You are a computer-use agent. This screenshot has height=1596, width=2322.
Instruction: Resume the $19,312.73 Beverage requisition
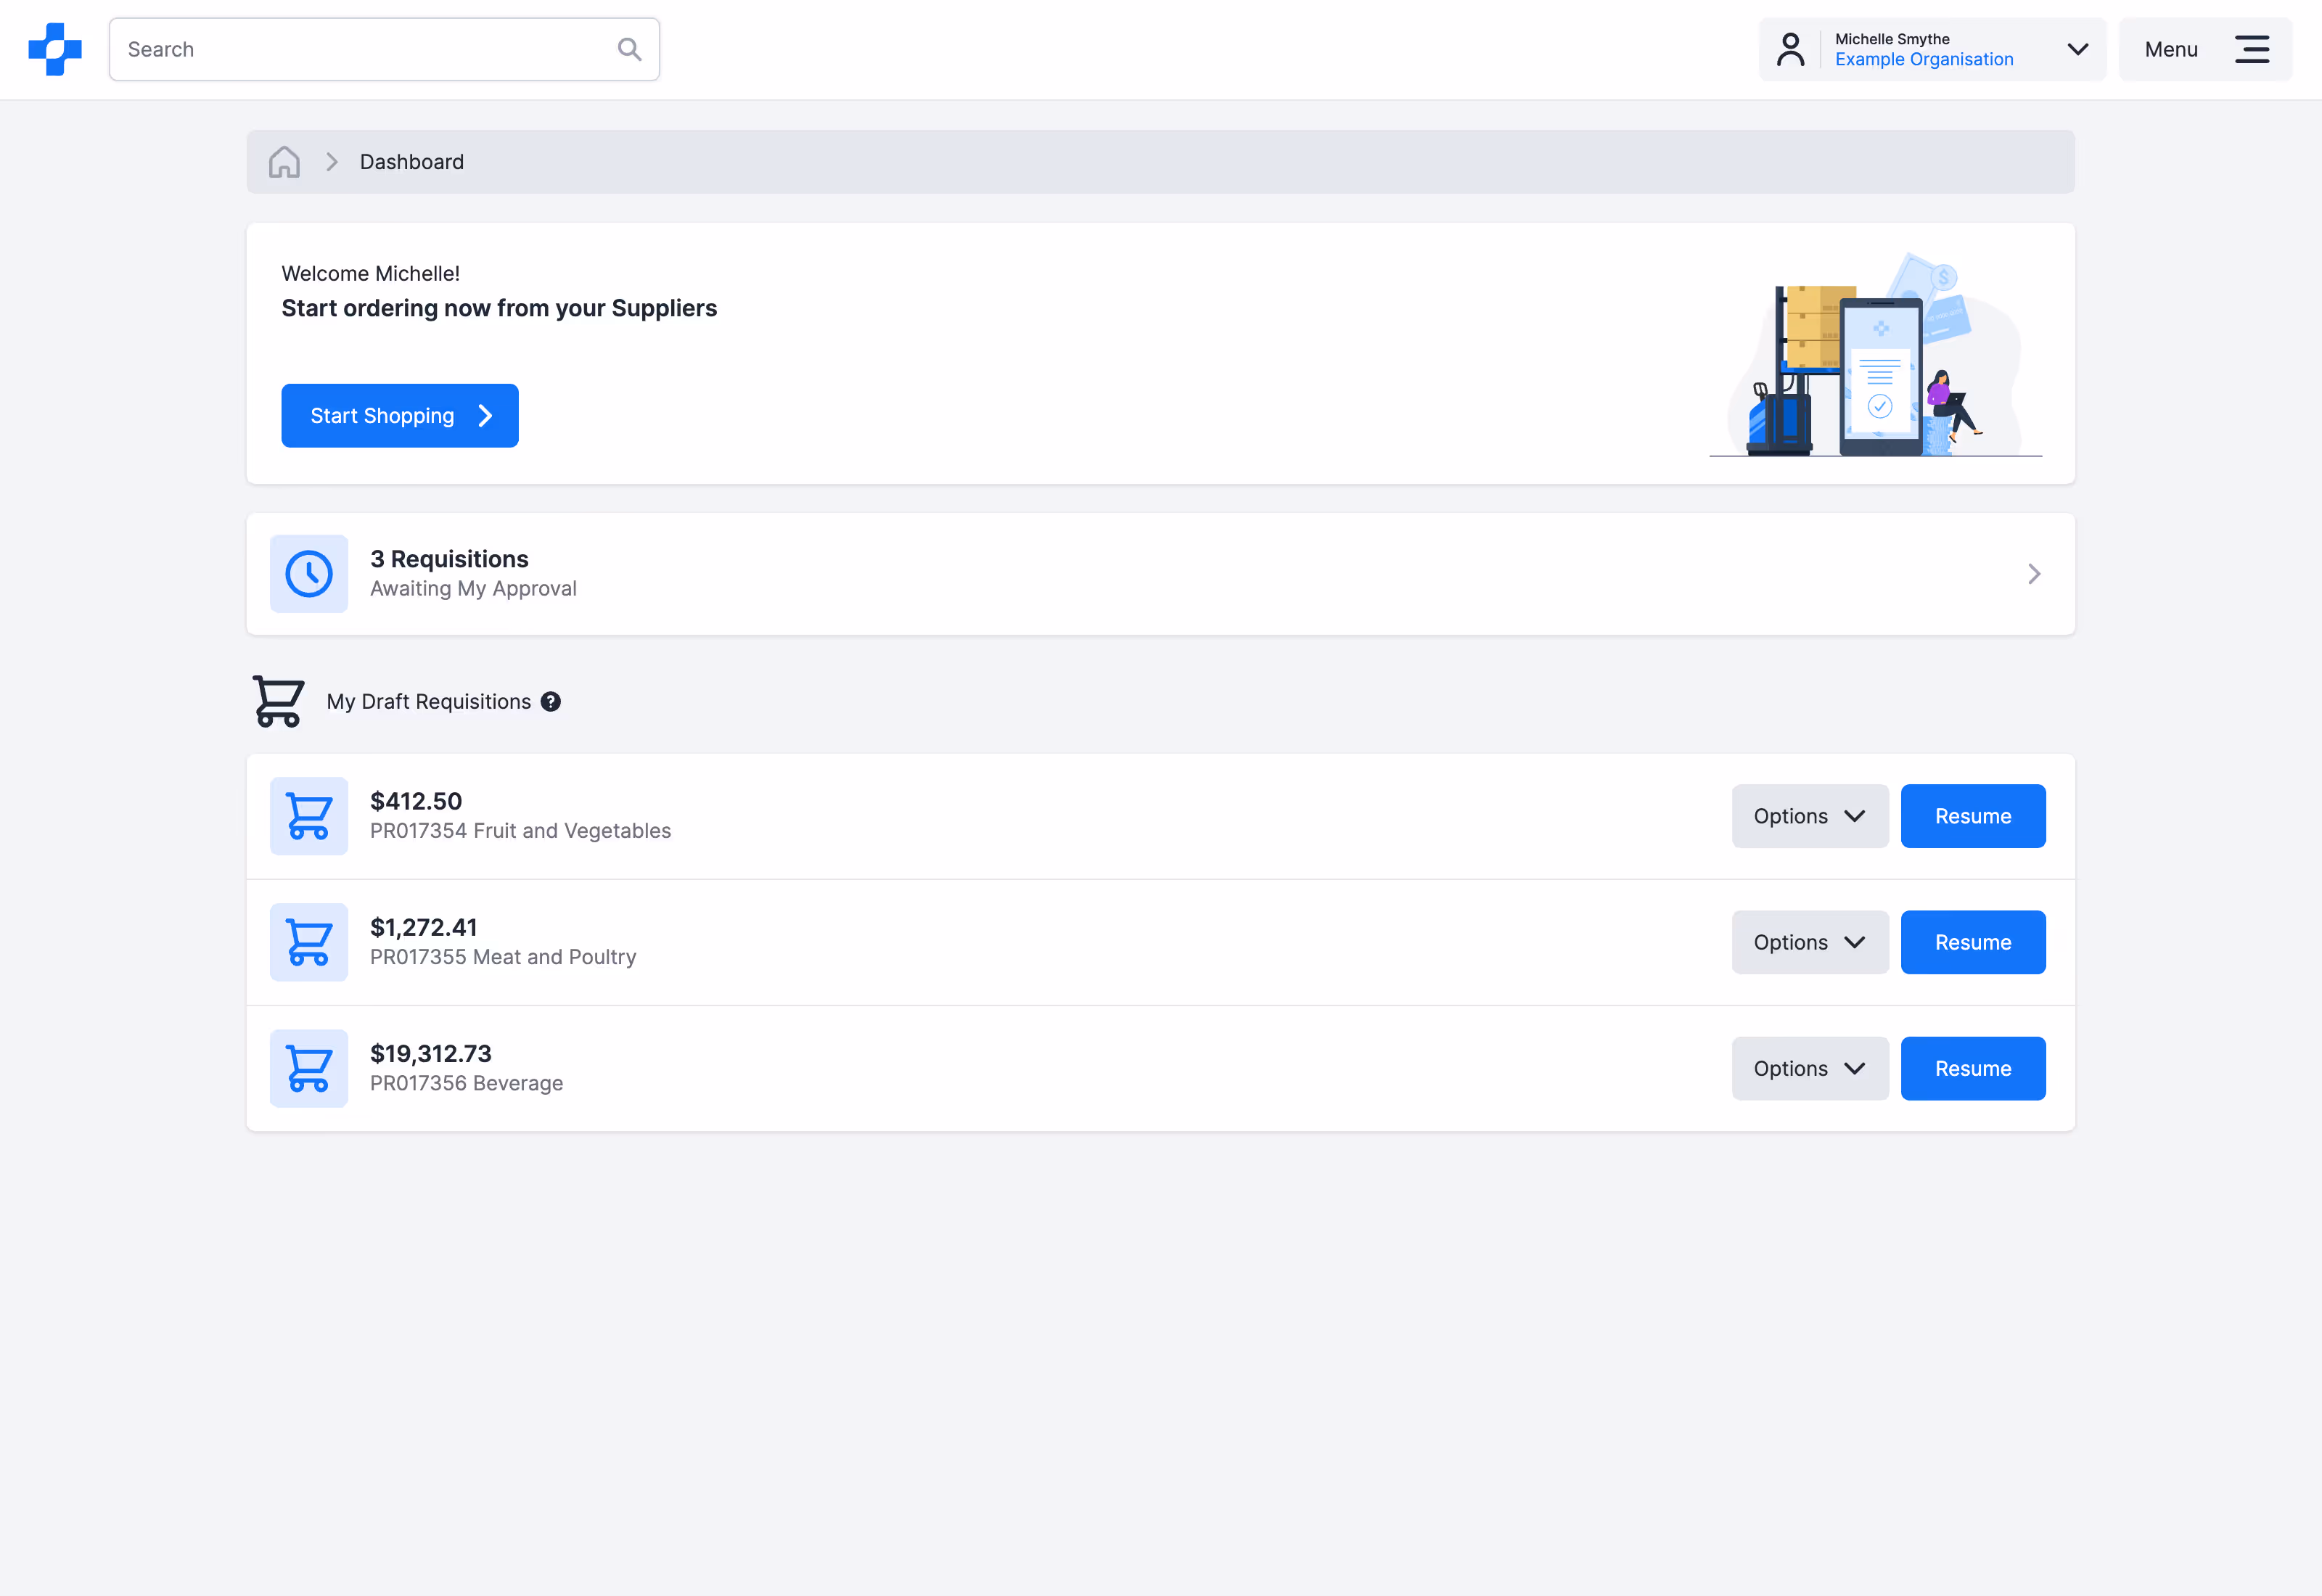click(x=1972, y=1068)
